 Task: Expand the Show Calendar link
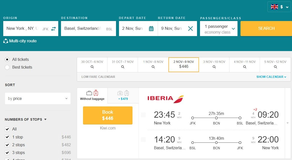[x=271, y=77]
